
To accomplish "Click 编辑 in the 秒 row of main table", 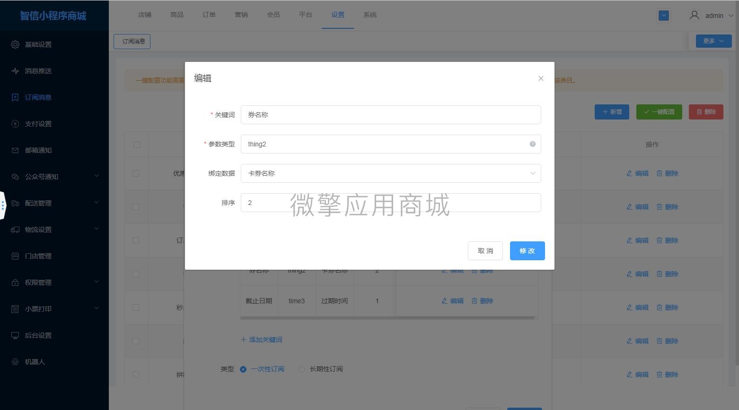I will [637, 307].
